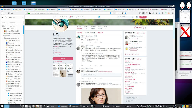Open Twitter messages in the top nav
Image resolution: width=192 pixels, height=108 pixels.
[x=79, y=17]
